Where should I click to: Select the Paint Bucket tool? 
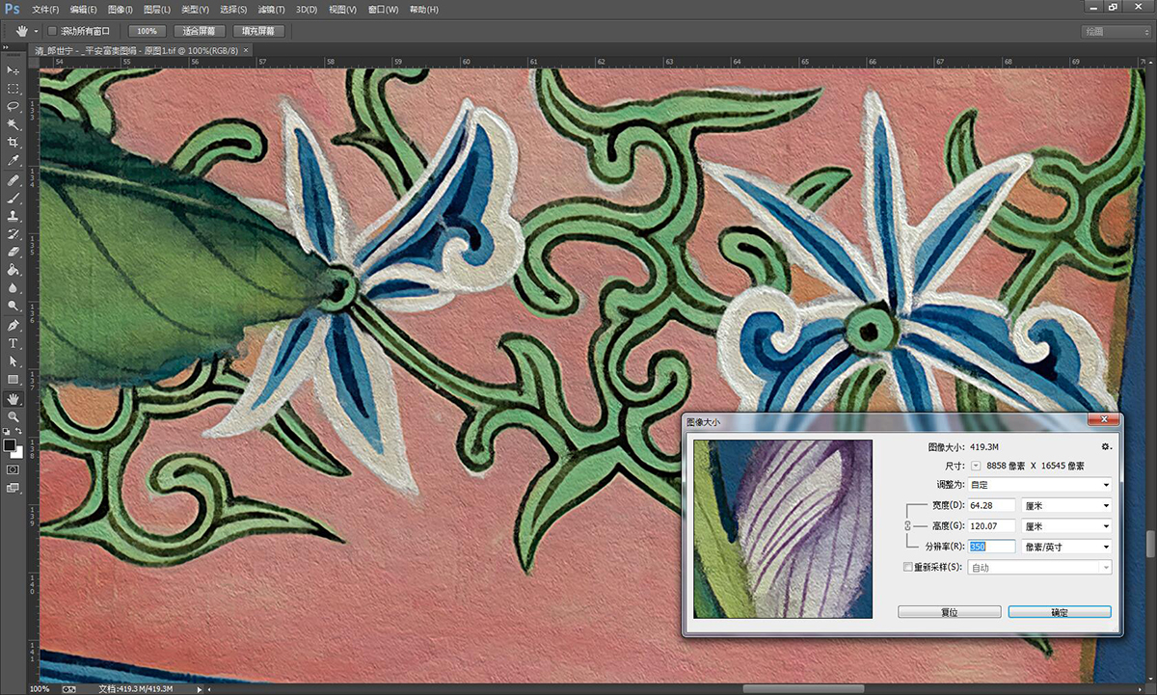[x=13, y=269]
